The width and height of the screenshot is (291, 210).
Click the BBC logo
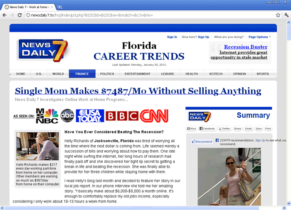click(122, 116)
